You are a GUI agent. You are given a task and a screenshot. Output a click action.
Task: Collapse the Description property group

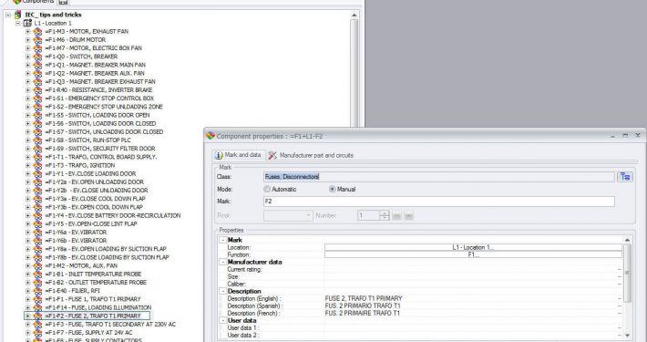223,291
